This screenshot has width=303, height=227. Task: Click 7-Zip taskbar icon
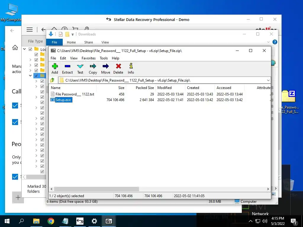tap(109, 221)
